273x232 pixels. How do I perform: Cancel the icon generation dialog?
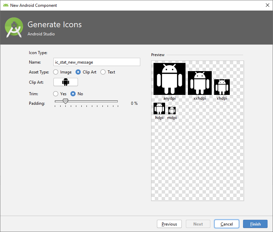click(227, 224)
